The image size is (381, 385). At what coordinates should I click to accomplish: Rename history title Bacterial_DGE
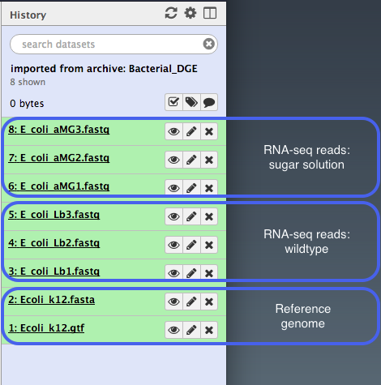tap(104, 69)
